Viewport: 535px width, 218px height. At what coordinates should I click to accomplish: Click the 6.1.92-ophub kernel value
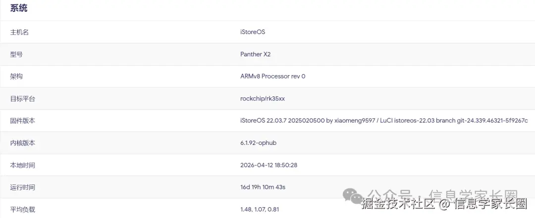click(x=258, y=143)
